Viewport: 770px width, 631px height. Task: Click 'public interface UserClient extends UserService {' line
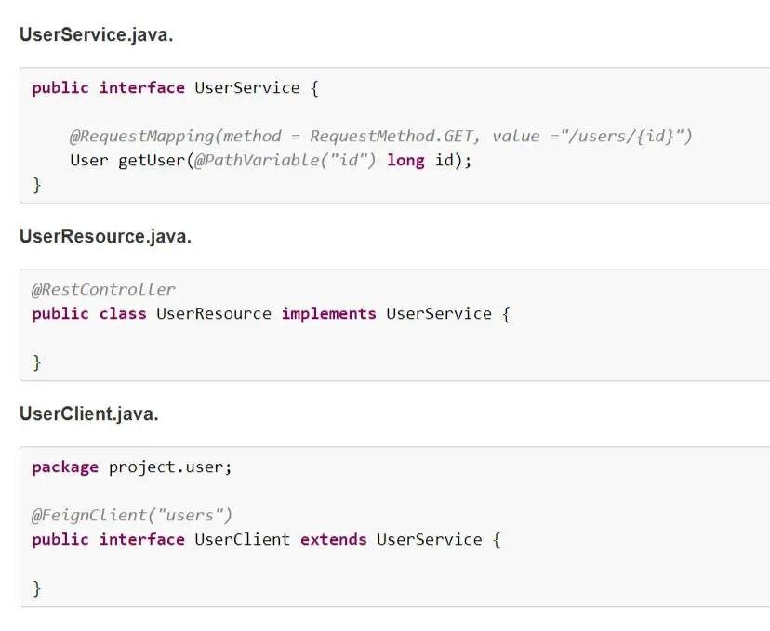click(266, 540)
